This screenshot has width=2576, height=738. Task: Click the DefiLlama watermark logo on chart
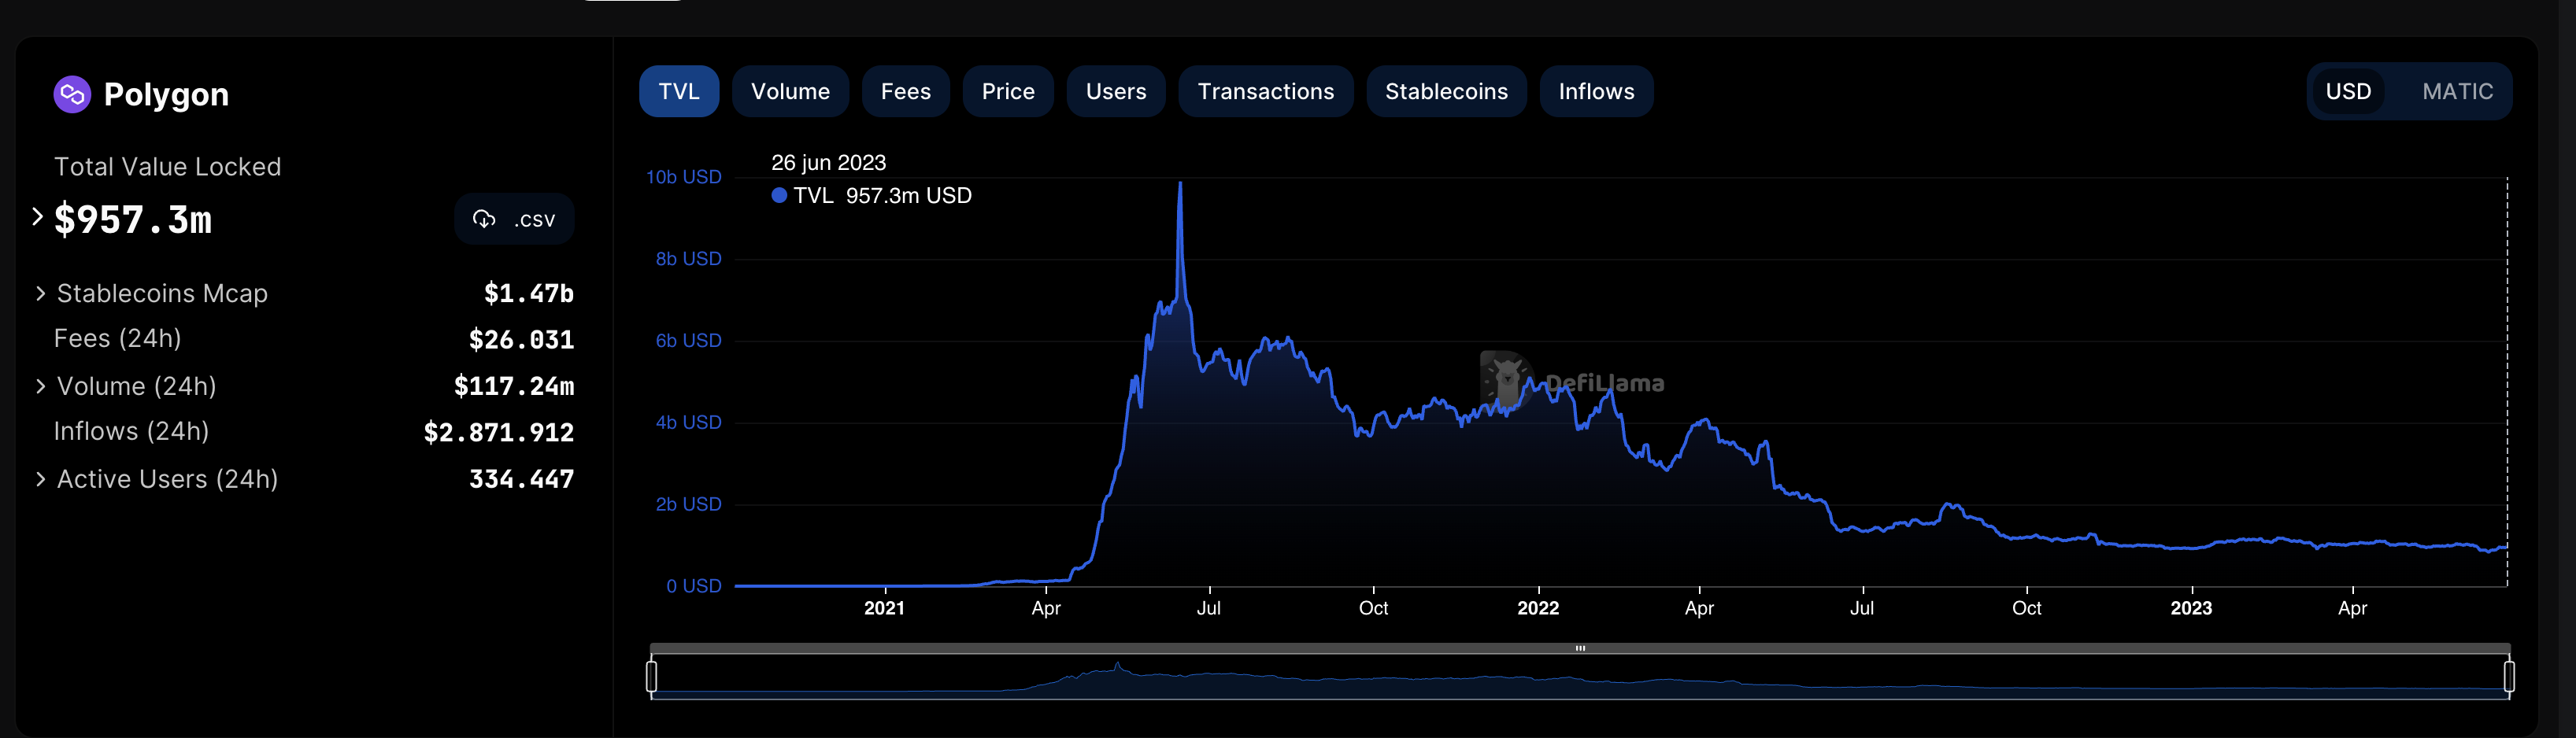pos(1504,381)
